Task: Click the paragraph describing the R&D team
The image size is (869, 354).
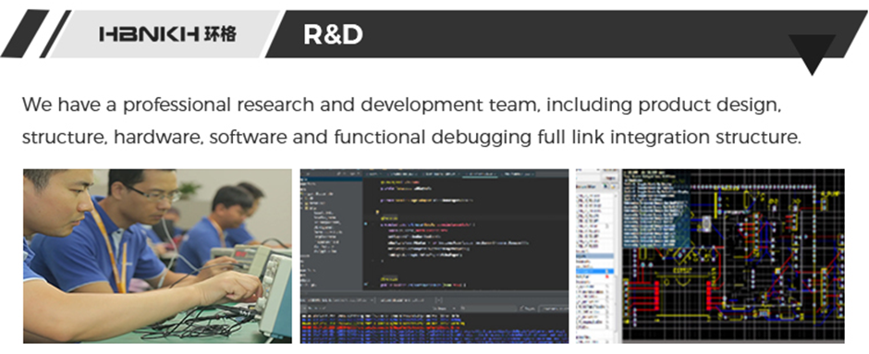Action: (411, 121)
